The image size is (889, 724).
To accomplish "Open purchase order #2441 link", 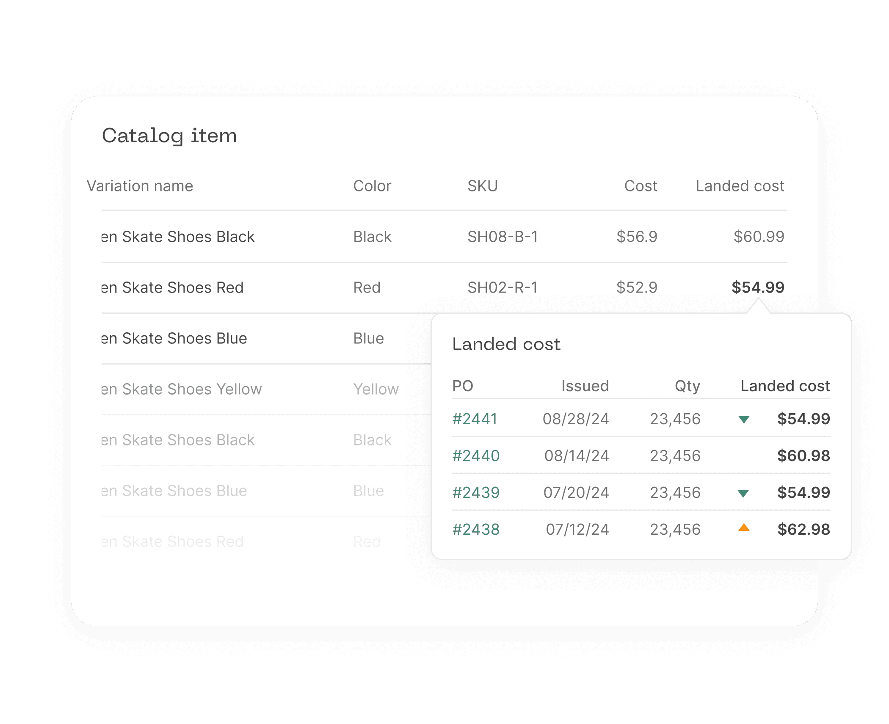I will (x=475, y=419).
